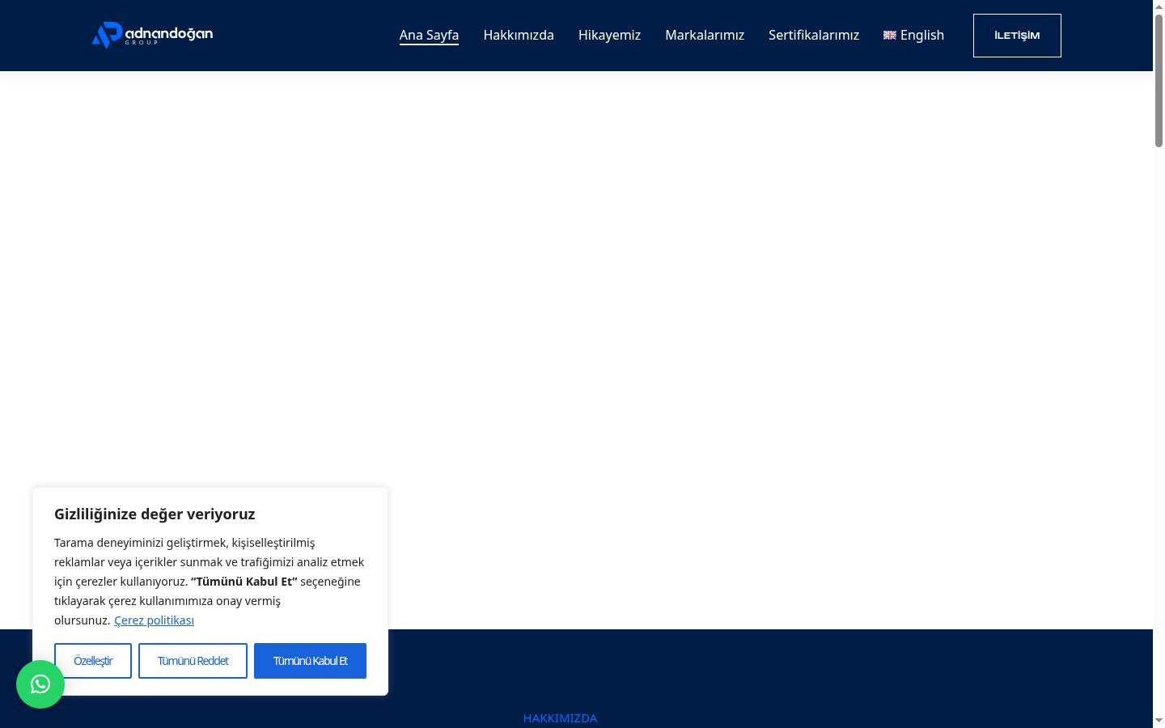The height and width of the screenshot is (728, 1165).
Task: Accept cookies with Tümünü Kabul Et
Action: [310, 661]
